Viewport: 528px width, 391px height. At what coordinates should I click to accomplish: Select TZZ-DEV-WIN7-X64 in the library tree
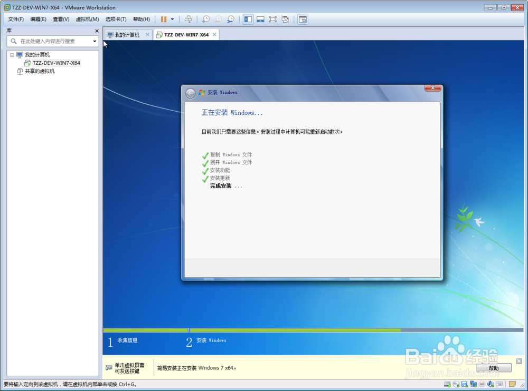(56, 63)
